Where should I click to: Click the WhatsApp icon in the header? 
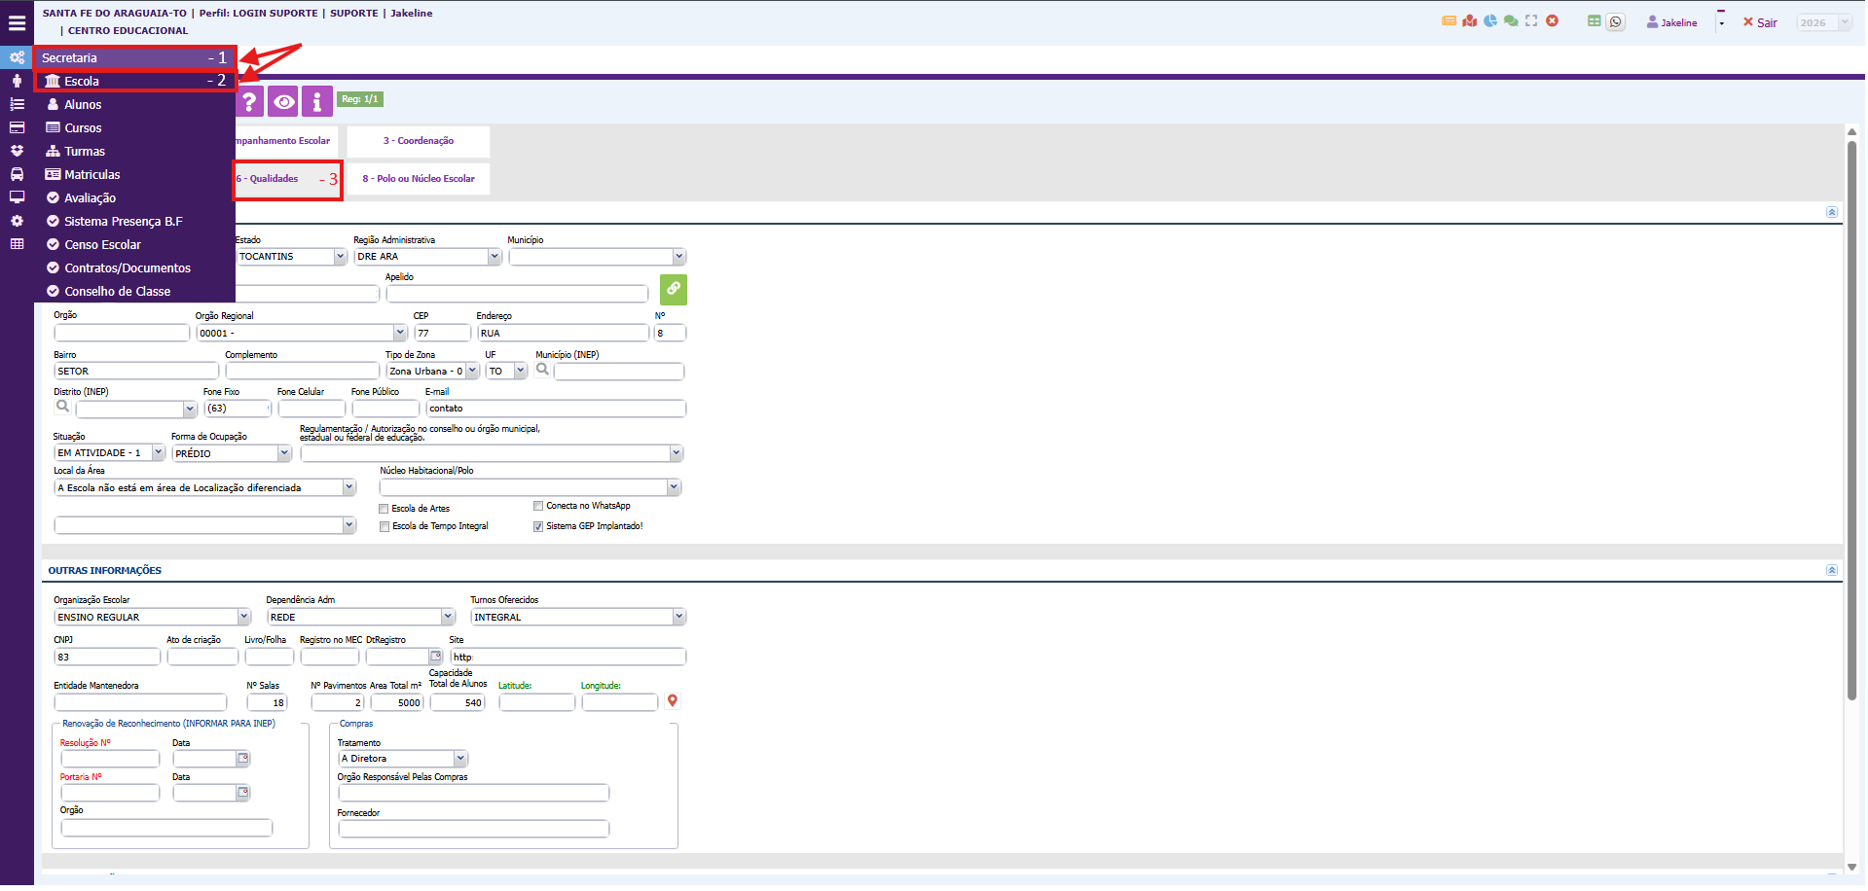[x=1616, y=21]
